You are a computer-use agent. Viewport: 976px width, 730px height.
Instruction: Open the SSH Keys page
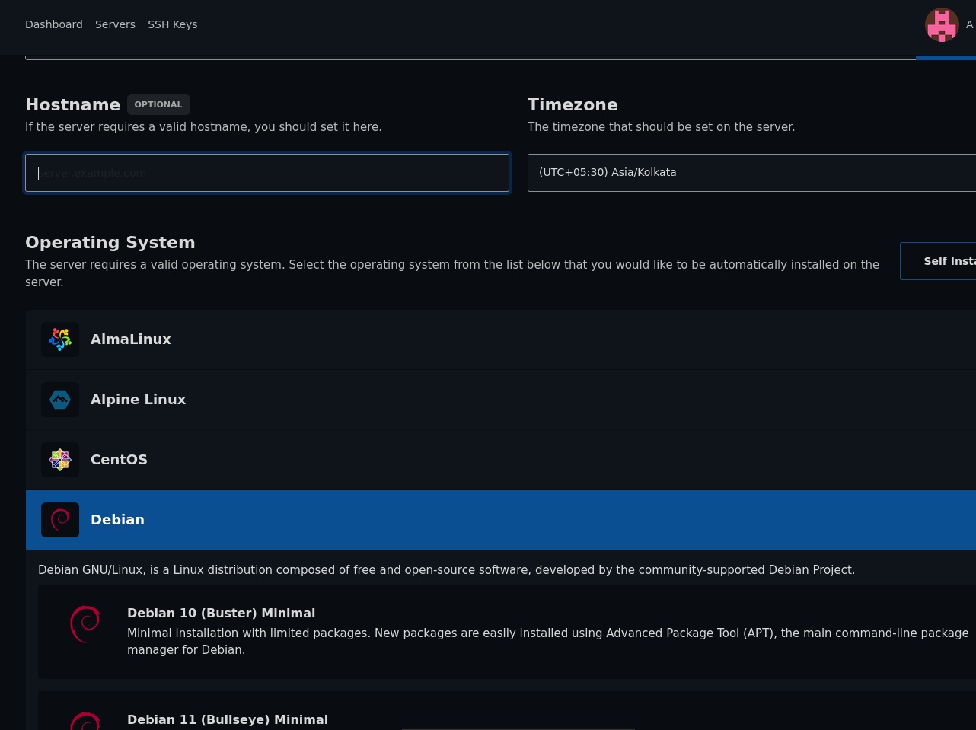click(x=172, y=24)
